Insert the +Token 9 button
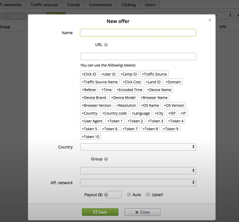 171,129
